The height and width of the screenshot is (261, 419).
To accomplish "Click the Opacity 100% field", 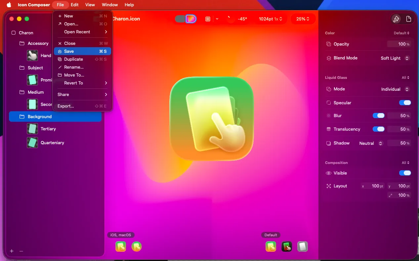I will tap(399, 44).
